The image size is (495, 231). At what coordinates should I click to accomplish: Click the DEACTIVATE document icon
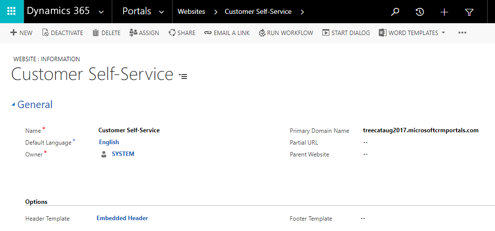[x=45, y=33]
